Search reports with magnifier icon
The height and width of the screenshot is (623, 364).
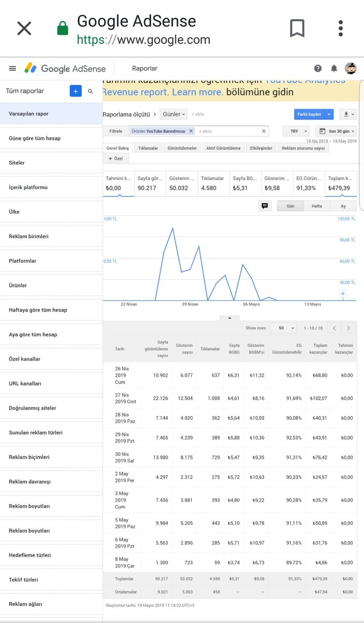[90, 91]
